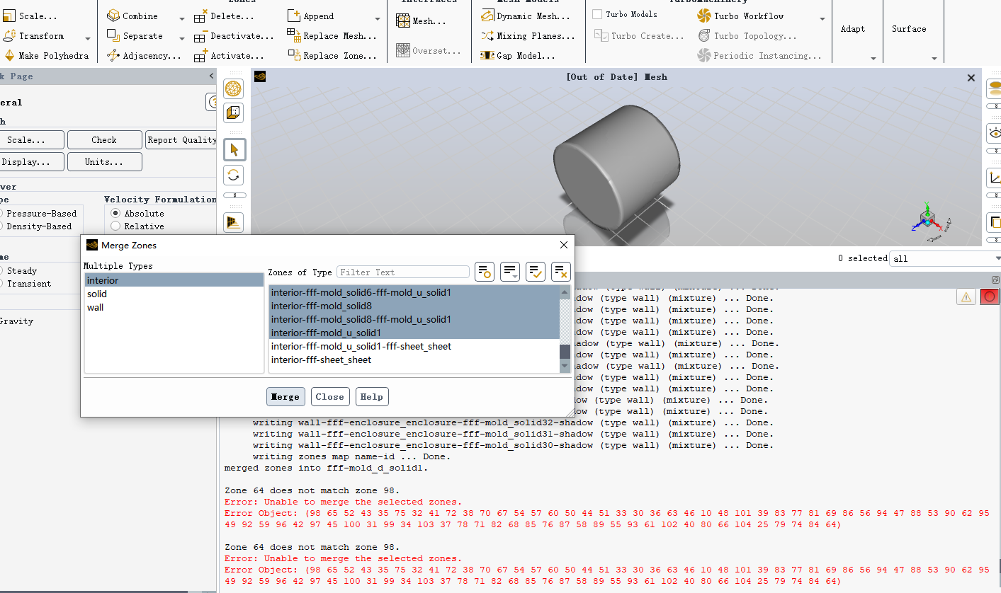Screen dimensions: 1001x593
Task: Select the Steady time option
Action: click(x=20, y=271)
